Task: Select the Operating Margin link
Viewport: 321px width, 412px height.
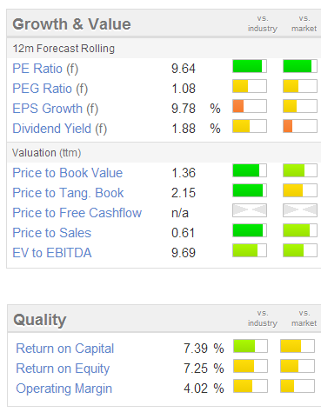Action: click(x=64, y=389)
